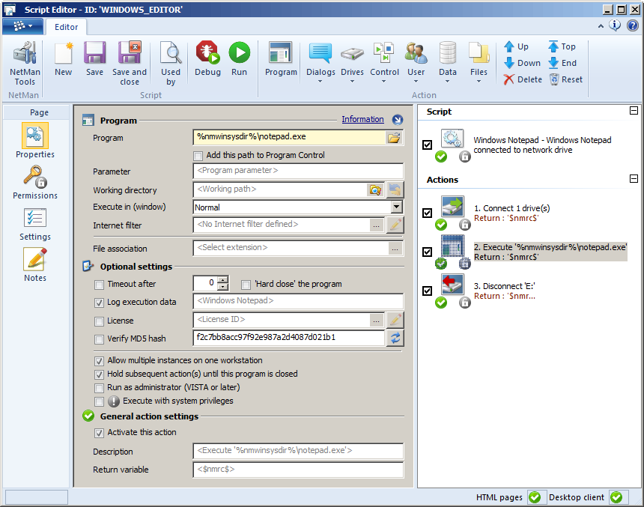The image size is (644, 507).
Task: Enable the Timeout after checkbox
Action: click(x=99, y=285)
